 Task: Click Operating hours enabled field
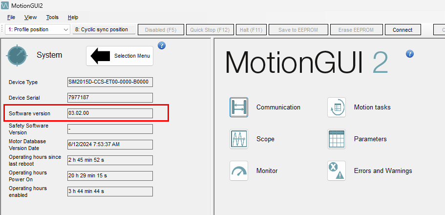[x=110, y=192]
